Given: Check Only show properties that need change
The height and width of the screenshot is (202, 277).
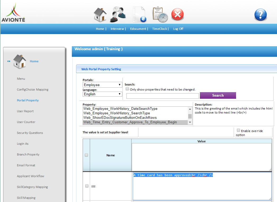Looking at the screenshot, I should point(127,89).
